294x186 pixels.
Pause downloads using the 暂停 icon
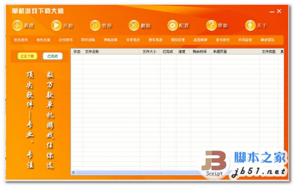click(95, 25)
